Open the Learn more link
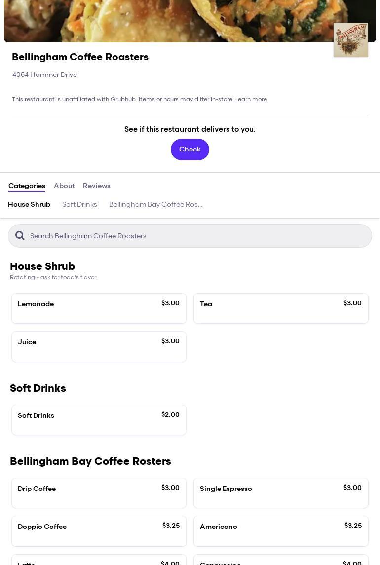This screenshot has height=565, width=380. click(x=251, y=99)
